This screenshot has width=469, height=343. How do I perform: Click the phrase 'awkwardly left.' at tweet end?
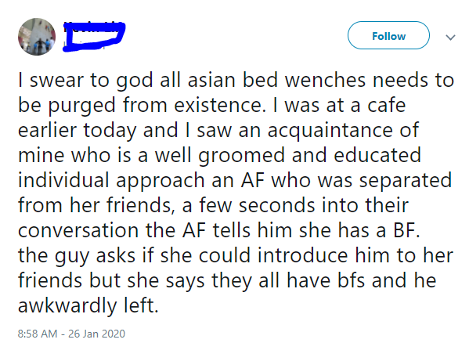[88, 306]
